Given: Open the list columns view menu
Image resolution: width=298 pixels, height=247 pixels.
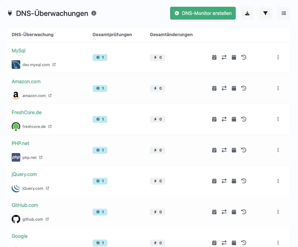Looking at the screenshot, I should pos(284,13).
